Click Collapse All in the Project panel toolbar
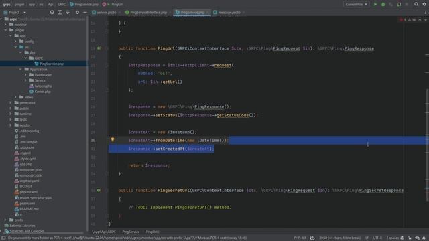 pyautogui.click(x=68, y=12)
